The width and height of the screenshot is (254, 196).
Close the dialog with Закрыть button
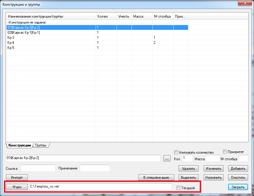click(238, 187)
